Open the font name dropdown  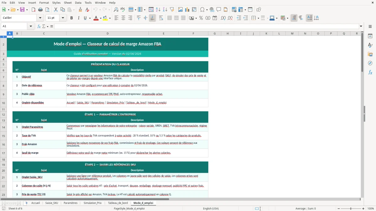pos(40,18)
